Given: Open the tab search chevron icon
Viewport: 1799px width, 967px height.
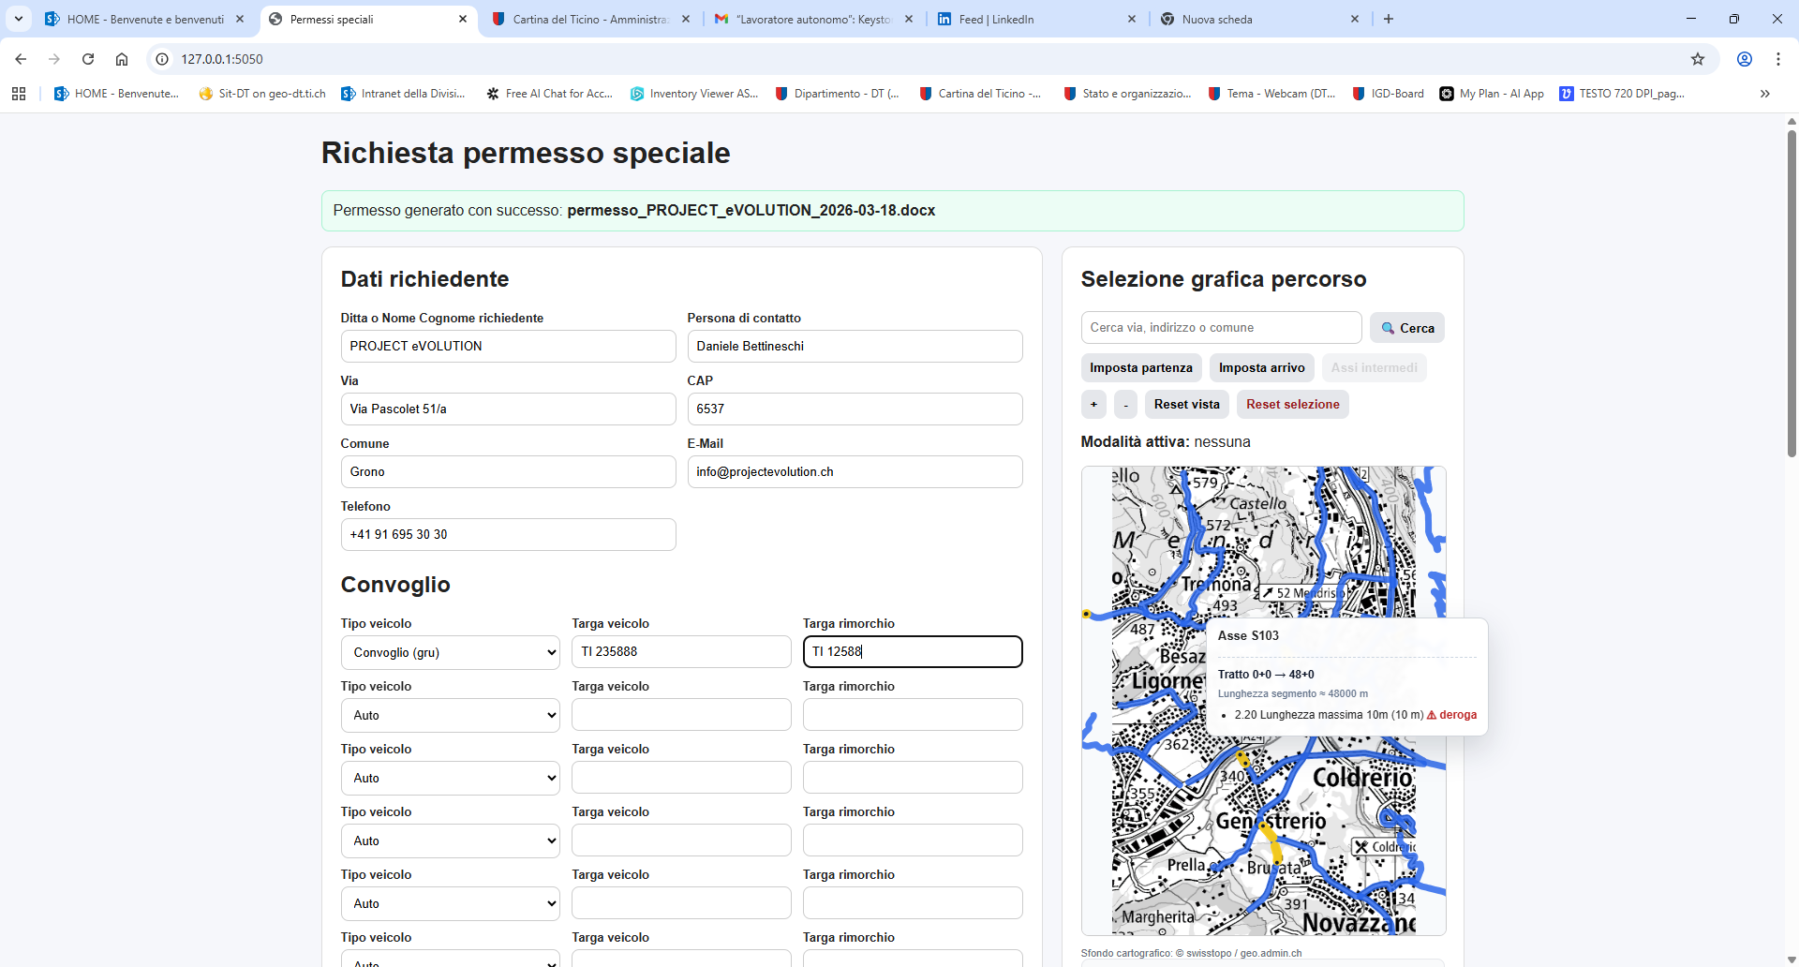Looking at the screenshot, I should [x=19, y=19].
